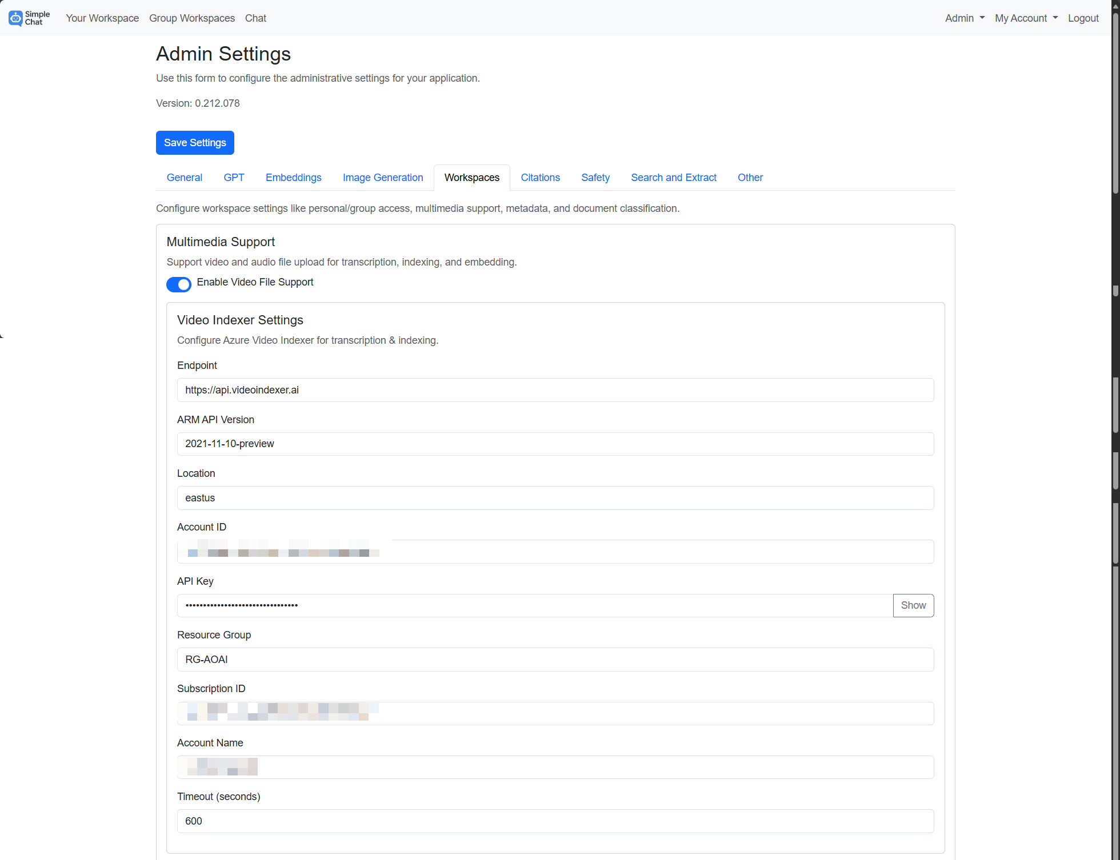The width and height of the screenshot is (1120, 860).
Task: Open Group Workspaces
Action: click(x=191, y=18)
